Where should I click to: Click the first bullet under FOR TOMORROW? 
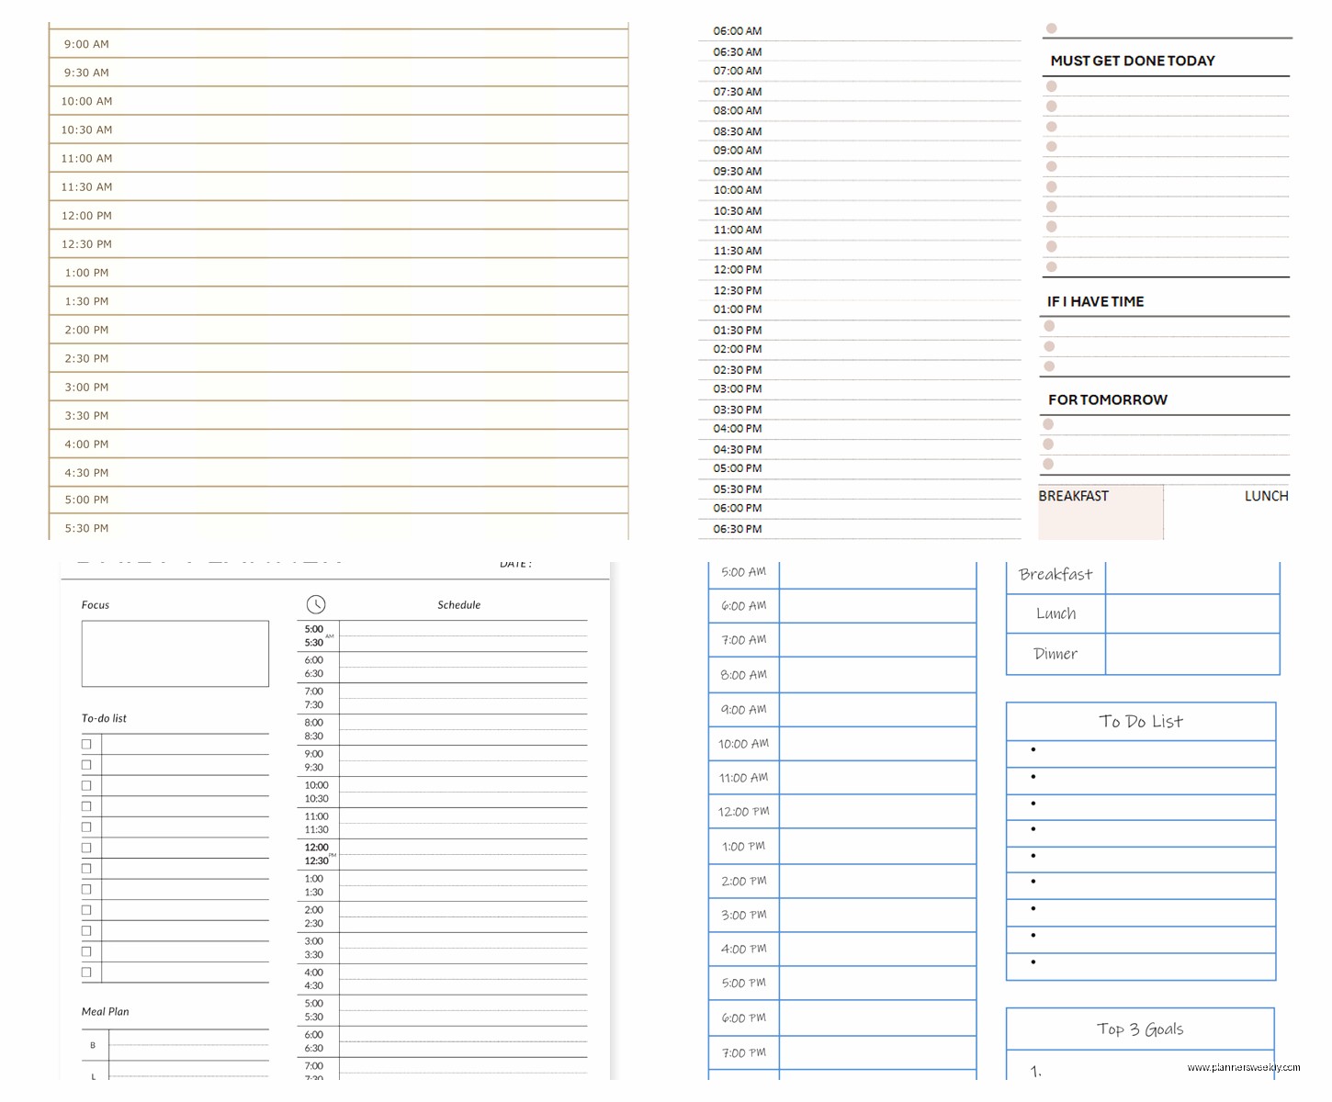click(x=1049, y=424)
